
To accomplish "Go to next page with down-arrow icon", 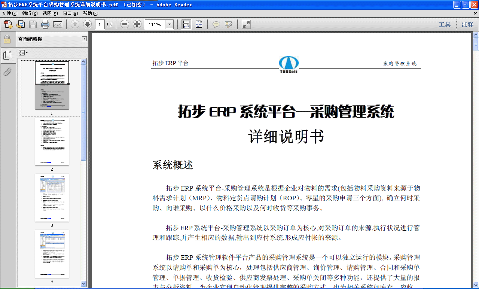I will point(87,24).
